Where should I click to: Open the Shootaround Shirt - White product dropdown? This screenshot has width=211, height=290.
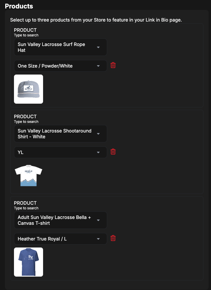tap(61, 134)
